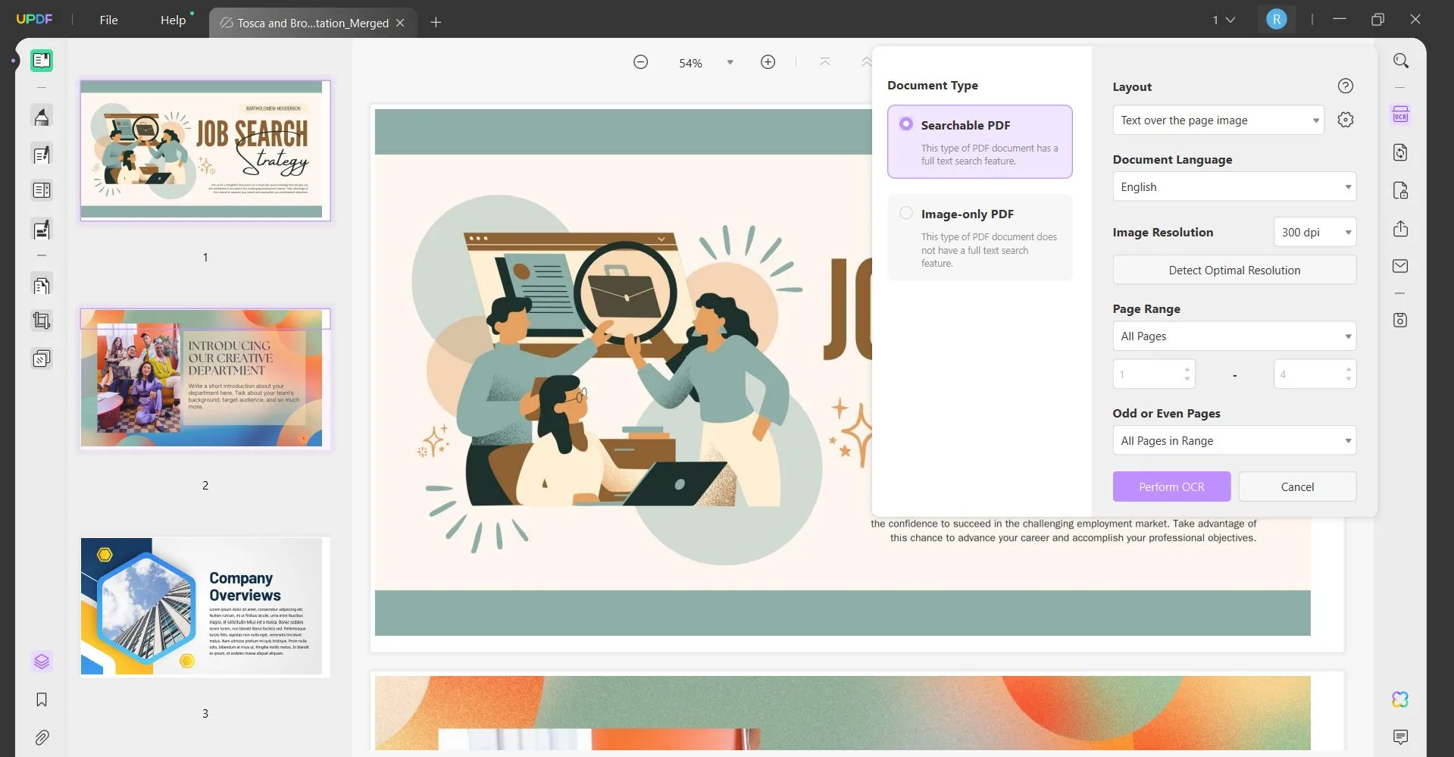Open the Share file icon
This screenshot has height=757, width=1454.
pos(1400,229)
